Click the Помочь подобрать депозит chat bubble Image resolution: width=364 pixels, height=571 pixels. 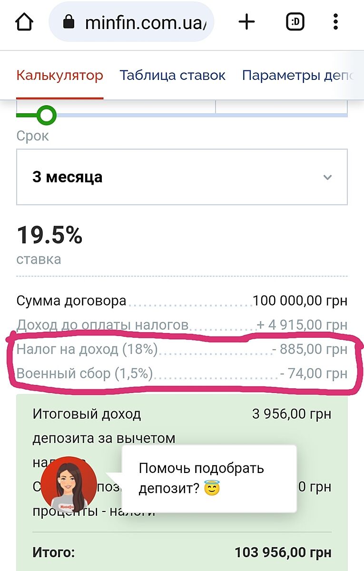pos(208,478)
